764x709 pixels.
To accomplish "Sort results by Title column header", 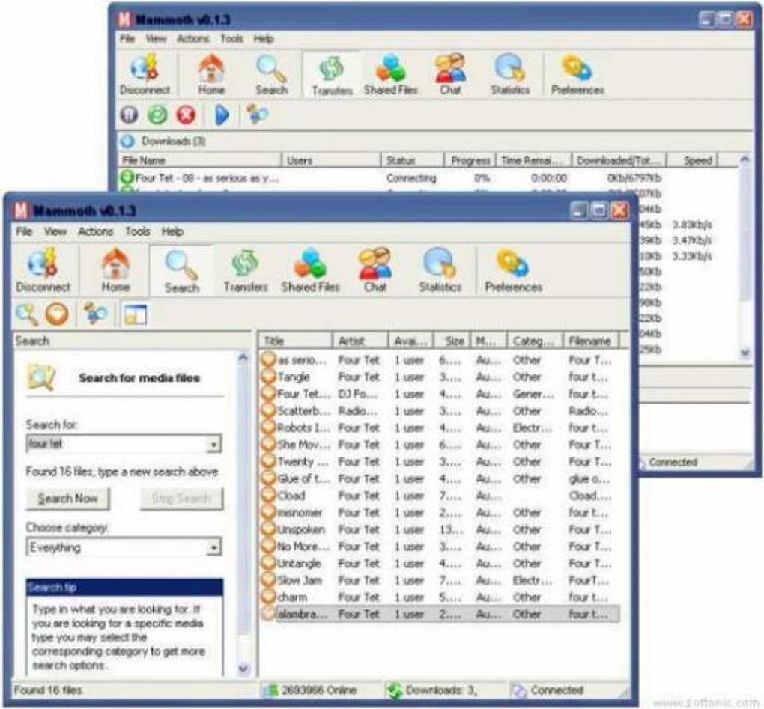I will pos(295,341).
